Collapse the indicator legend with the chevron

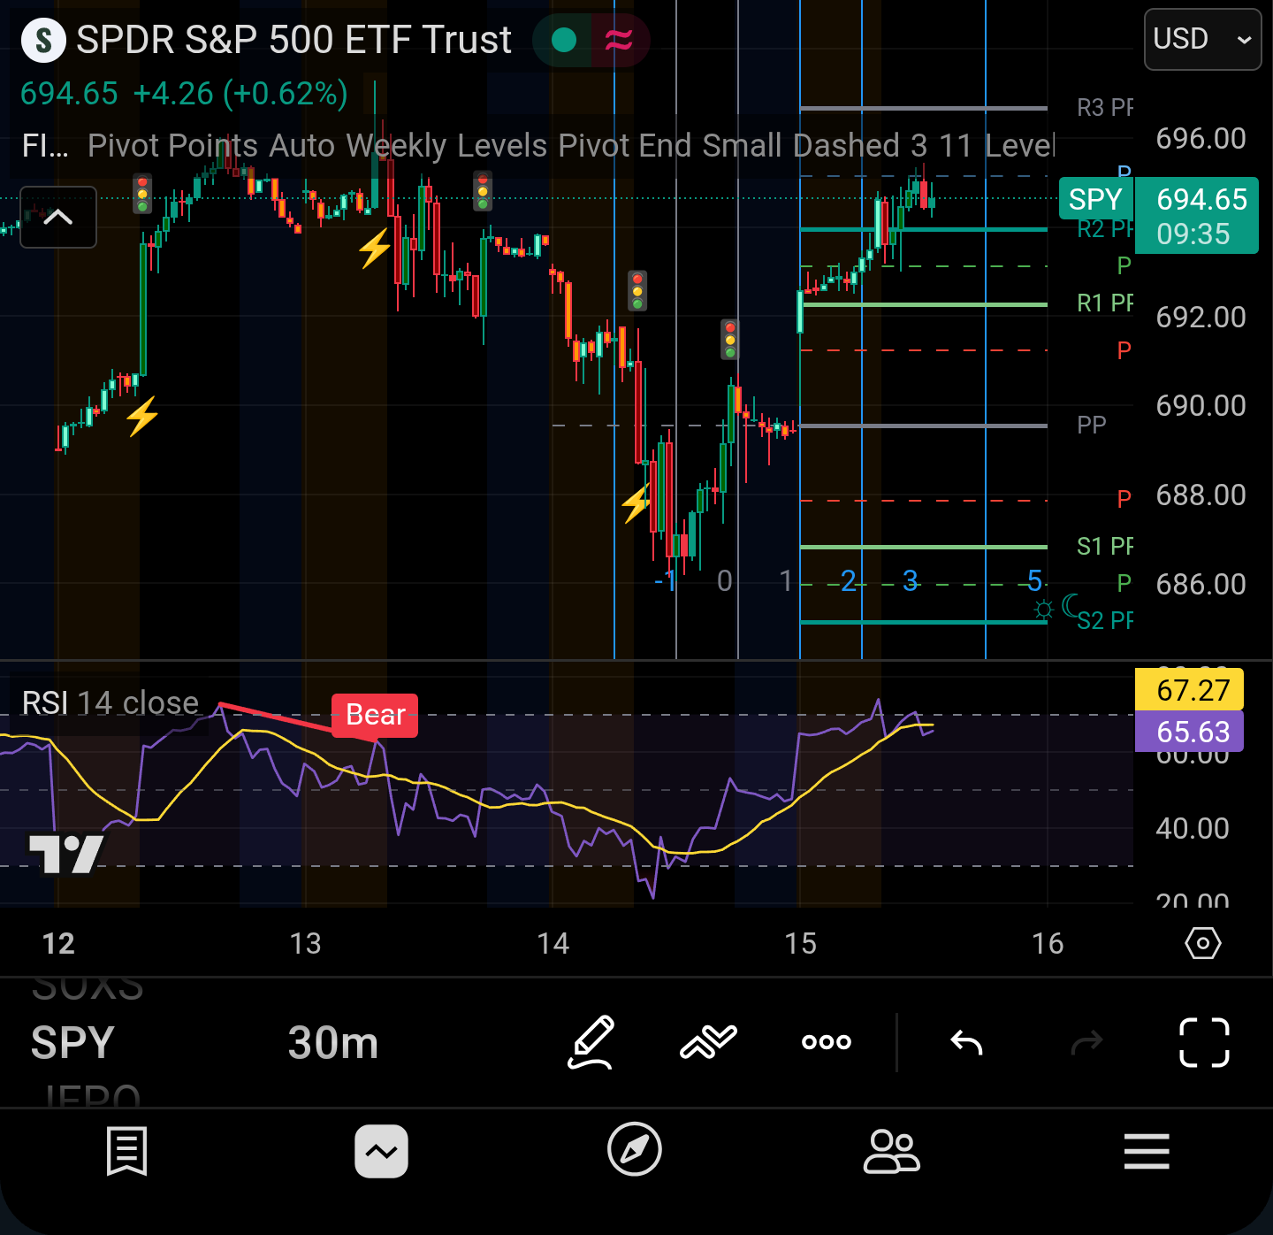(58, 217)
